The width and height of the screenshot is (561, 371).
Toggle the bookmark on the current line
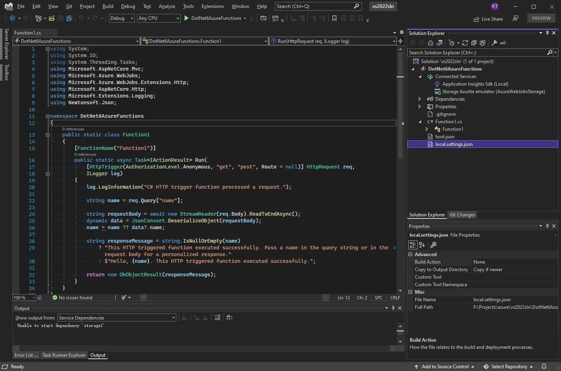pyautogui.click(x=334, y=18)
